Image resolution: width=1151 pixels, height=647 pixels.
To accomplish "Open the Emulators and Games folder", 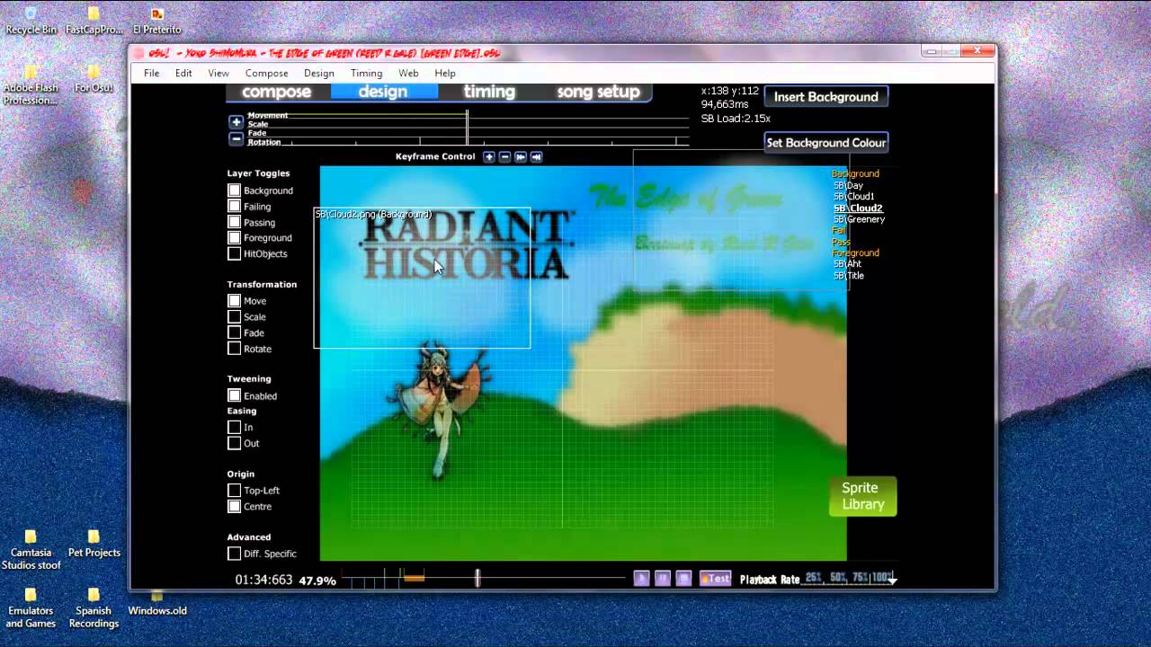I will click(31, 608).
